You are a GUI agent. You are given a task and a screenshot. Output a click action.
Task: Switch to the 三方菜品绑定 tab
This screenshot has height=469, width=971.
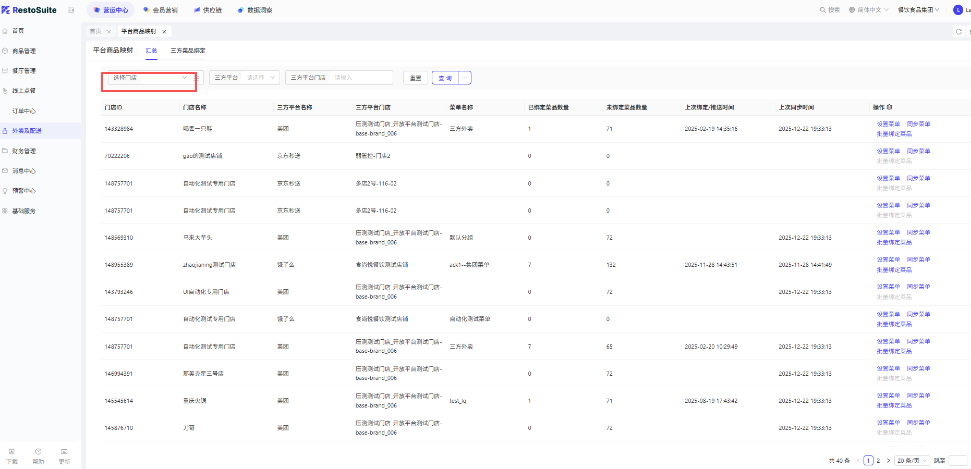coord(188,51)
